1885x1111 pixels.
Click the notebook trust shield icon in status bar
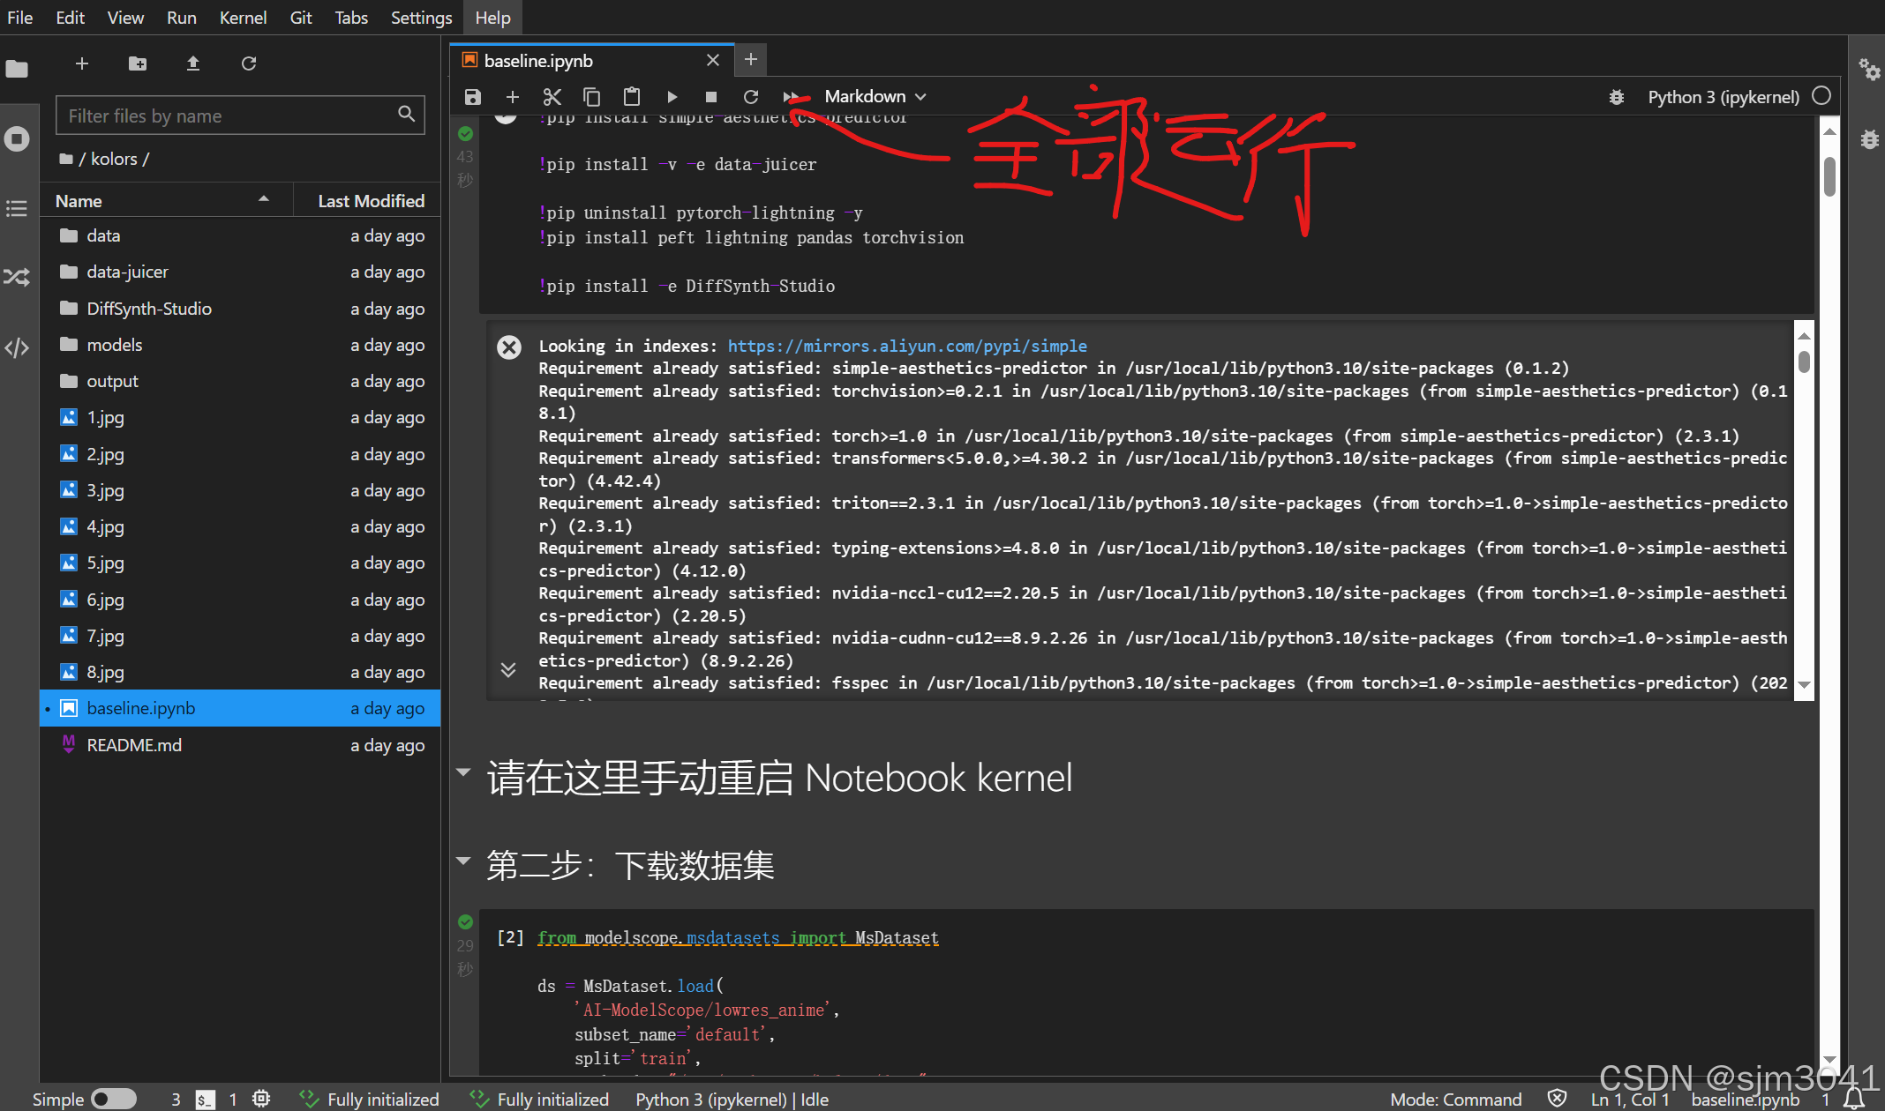[1558, 1098]
